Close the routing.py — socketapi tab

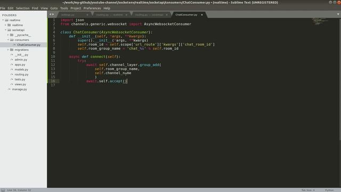click(167, 15)
